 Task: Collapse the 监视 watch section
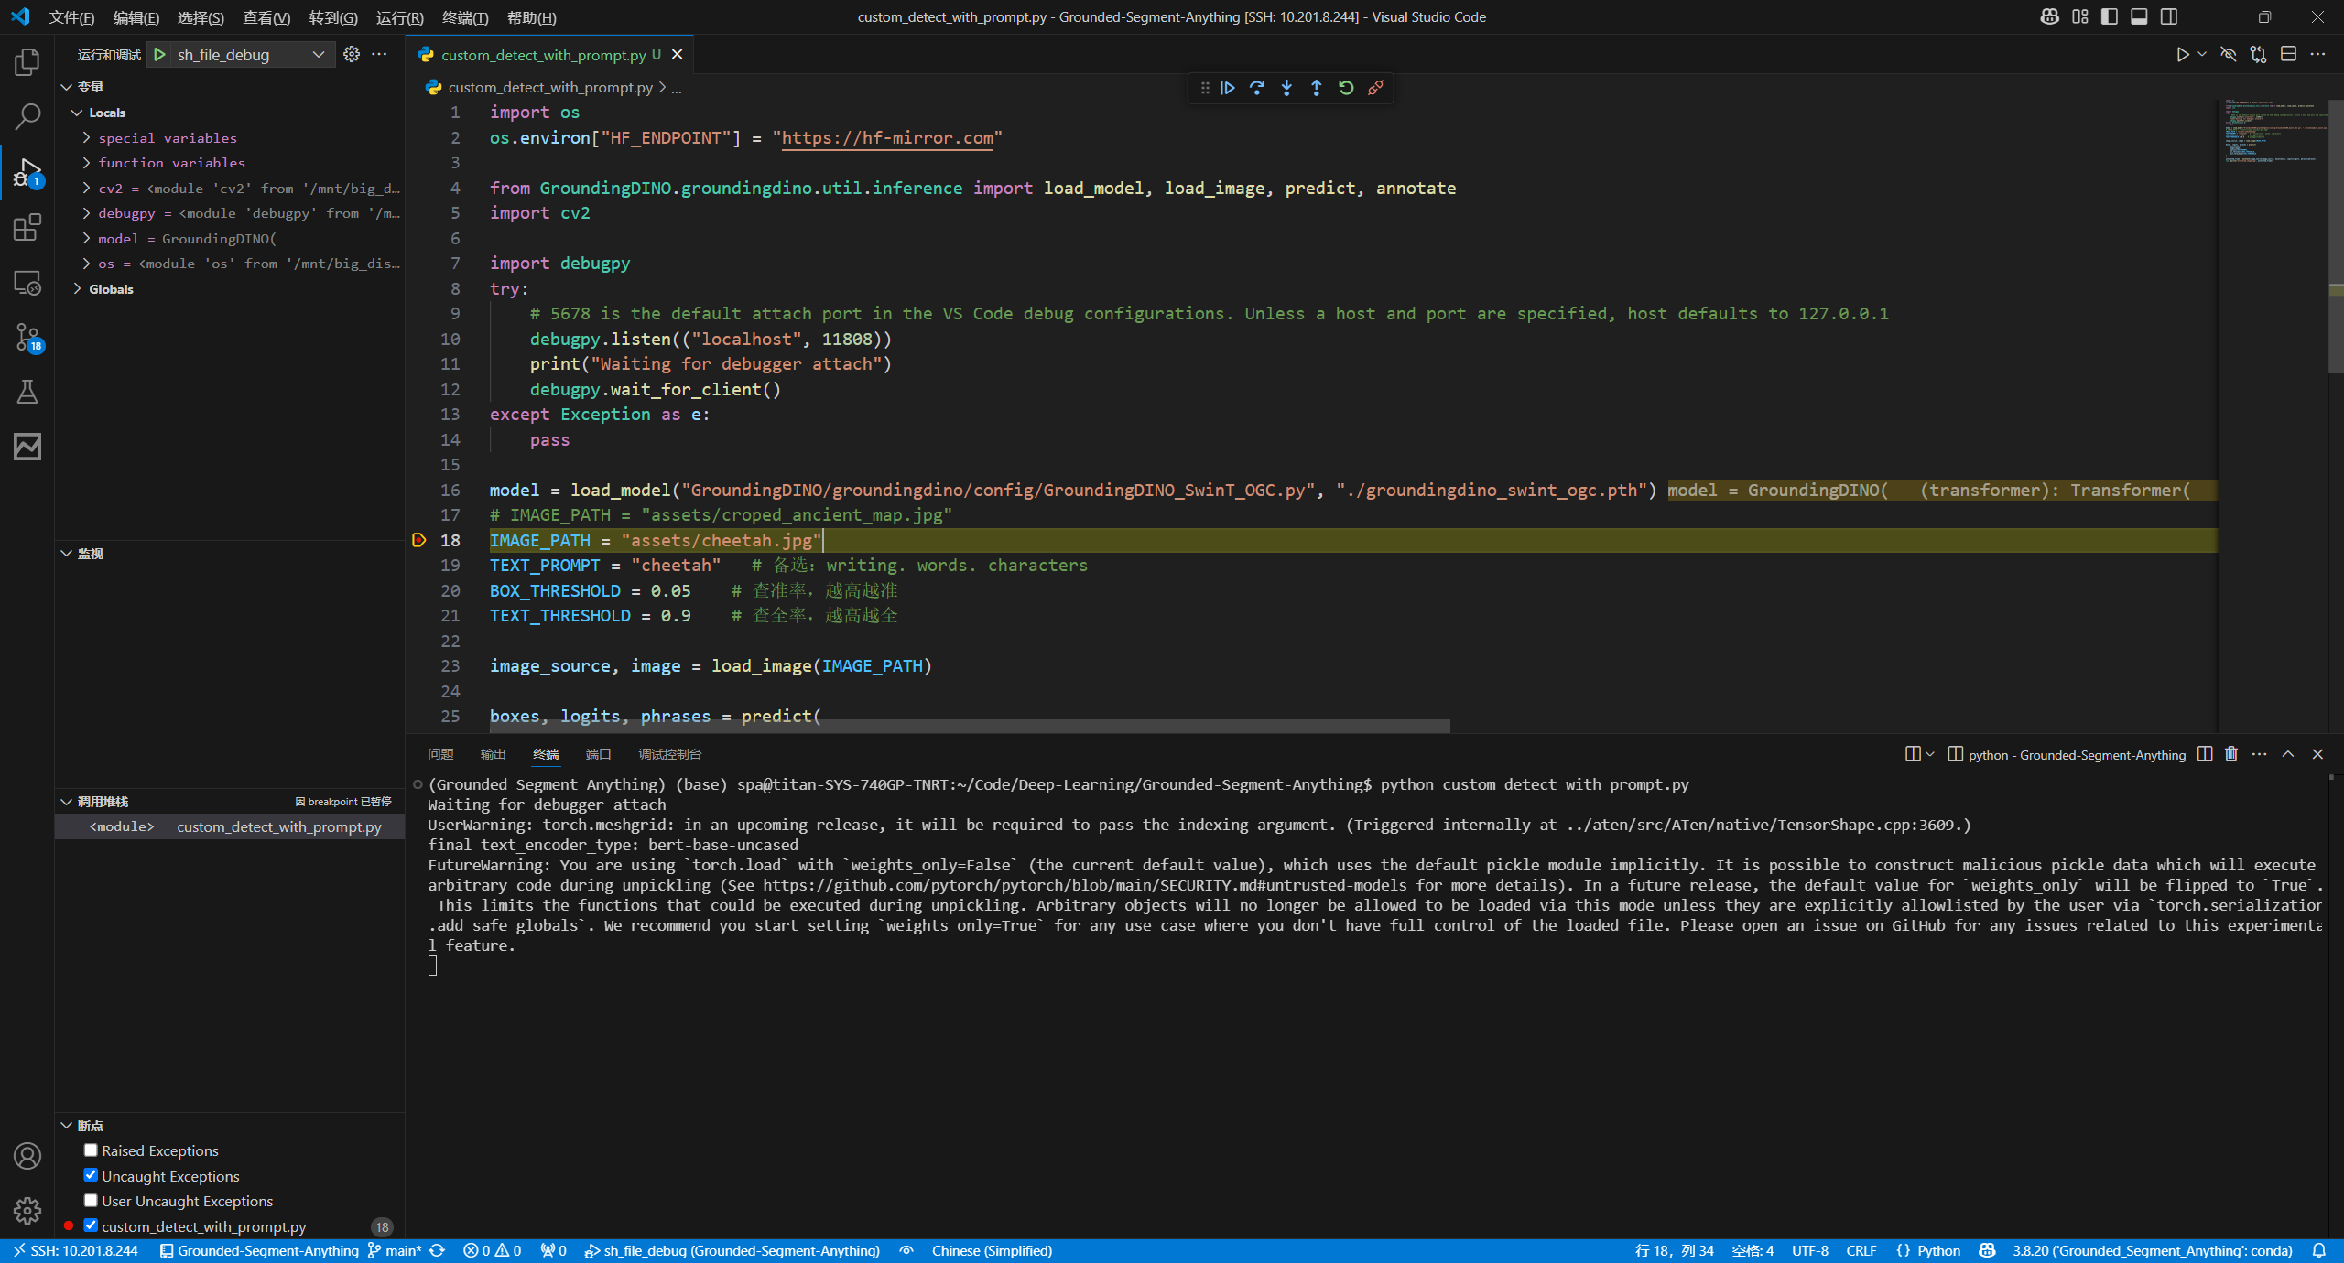(67, 554)
